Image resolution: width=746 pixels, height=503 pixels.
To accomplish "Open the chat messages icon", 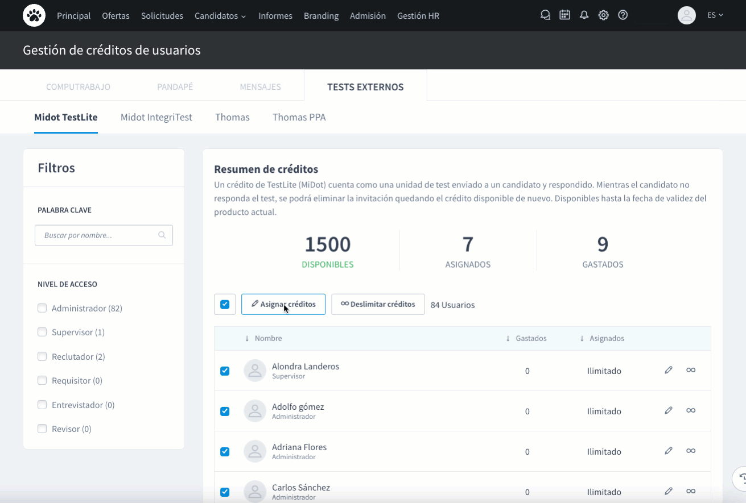I will (545, 15).
